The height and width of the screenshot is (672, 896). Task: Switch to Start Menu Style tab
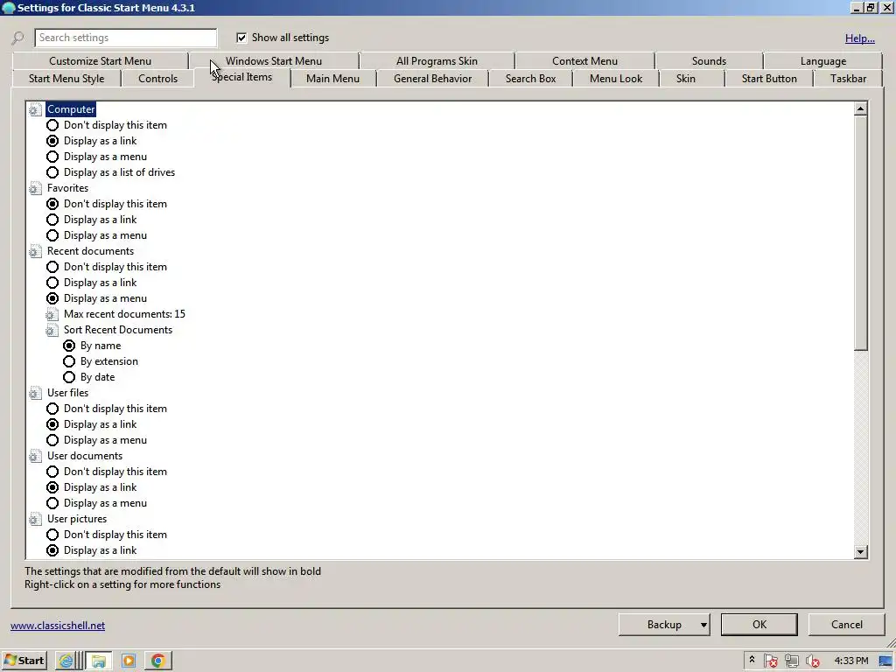(66, 79)
